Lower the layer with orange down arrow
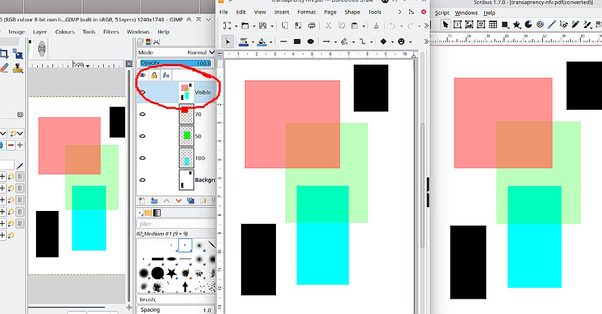The height and width of the screenshot is (314, 602). tap(178, 201)
